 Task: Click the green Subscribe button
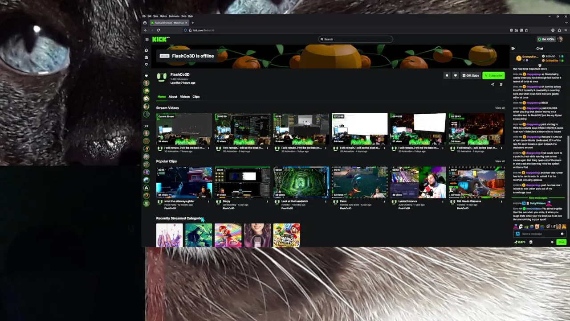[x=493, y=75]
